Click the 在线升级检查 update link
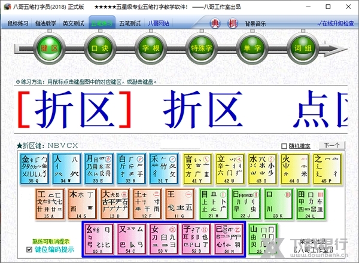359x263 pixels. pos(336,23)
